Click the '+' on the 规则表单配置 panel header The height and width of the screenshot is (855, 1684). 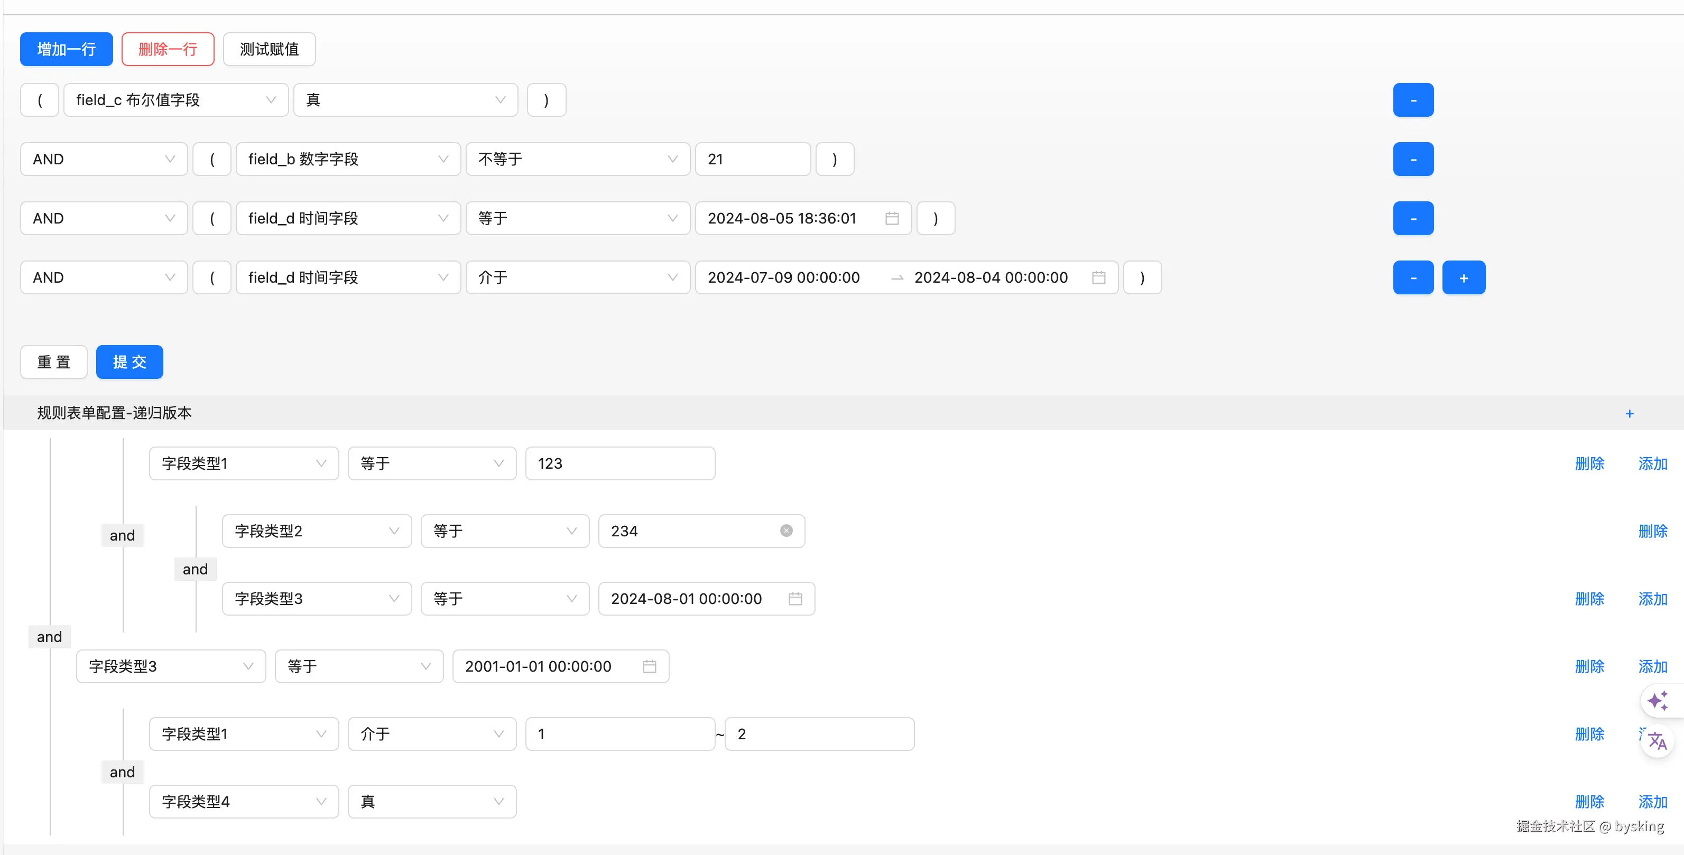1629,413
